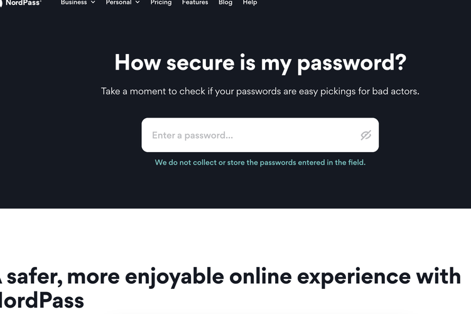Expand the Business dropdown chevron
This screenshot has width=471, height=314.
coord(93,3)
